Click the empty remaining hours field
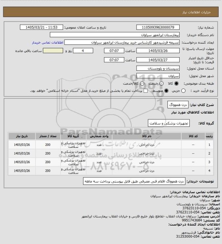This screenshot has width=222, height=244. click(x=53, y=51)
